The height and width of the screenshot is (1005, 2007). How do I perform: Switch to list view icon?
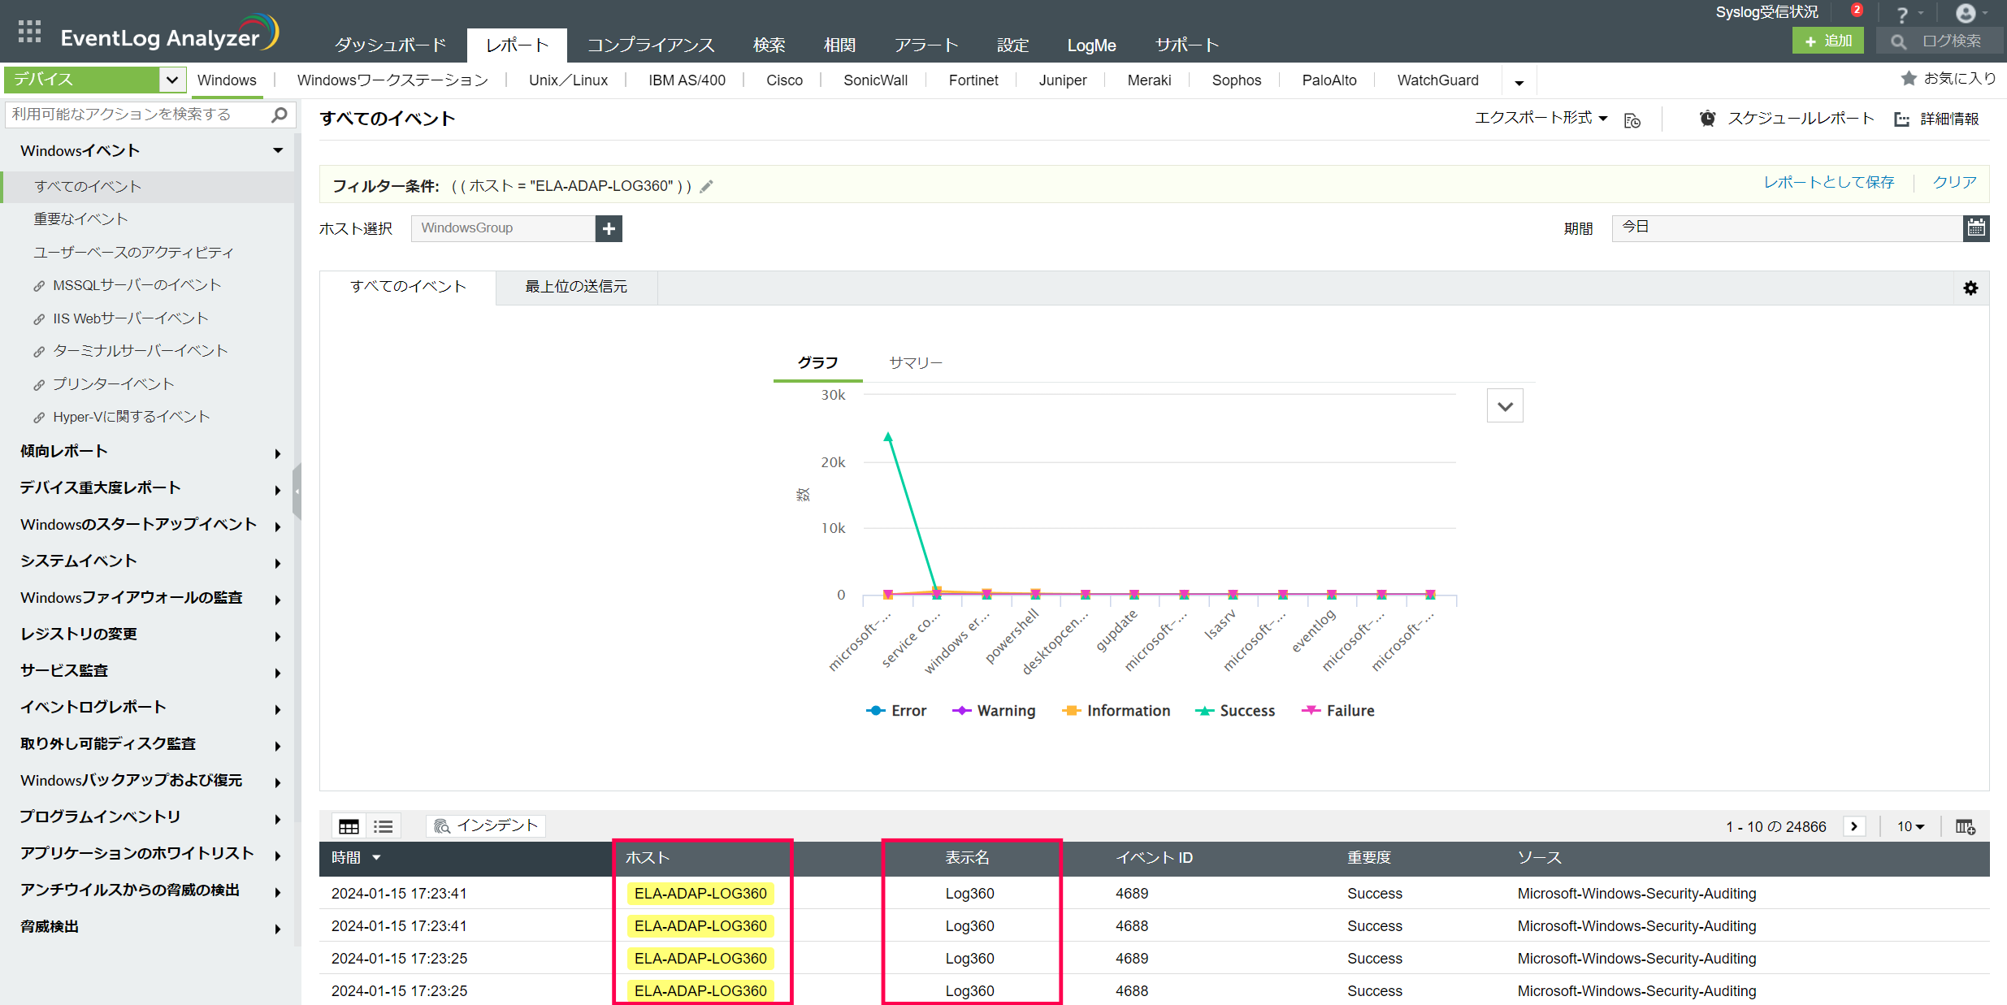(x=383, y=826)
